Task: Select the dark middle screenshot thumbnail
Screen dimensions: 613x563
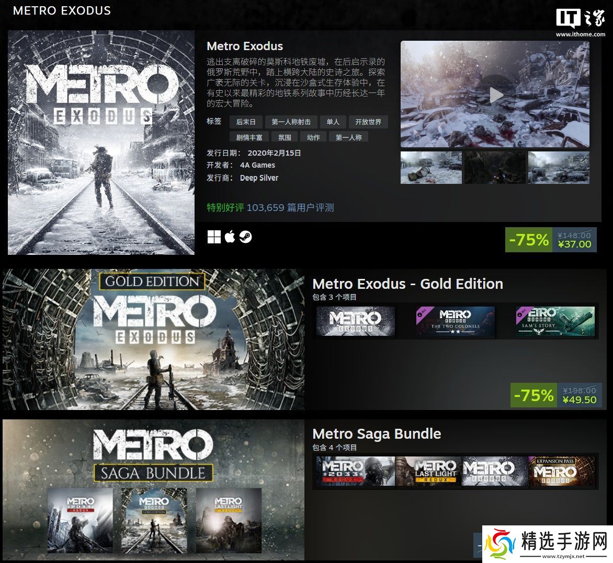Action: click(x=495, y=168)
